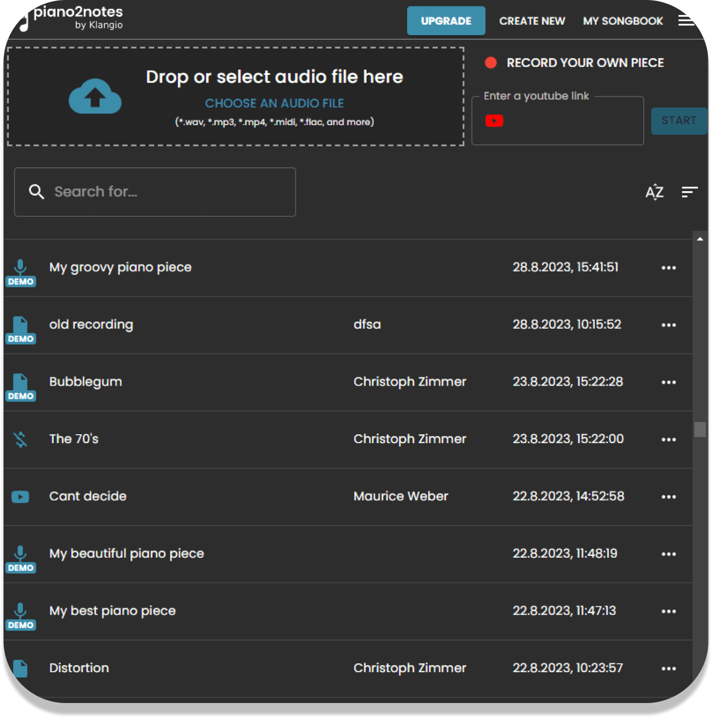
Task: Open the options menu for My beautiful piano piece
Action: point(669,553)
